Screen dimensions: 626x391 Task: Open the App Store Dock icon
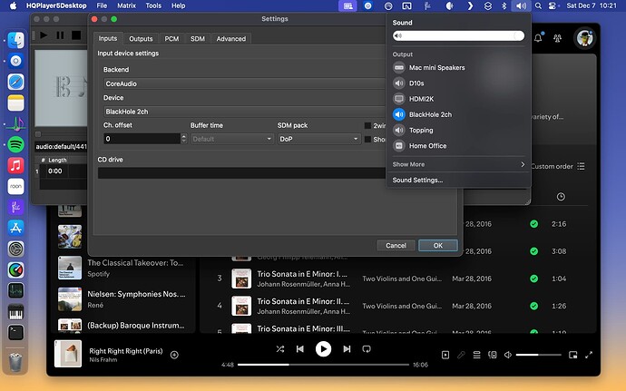click(x=16, y=228)
